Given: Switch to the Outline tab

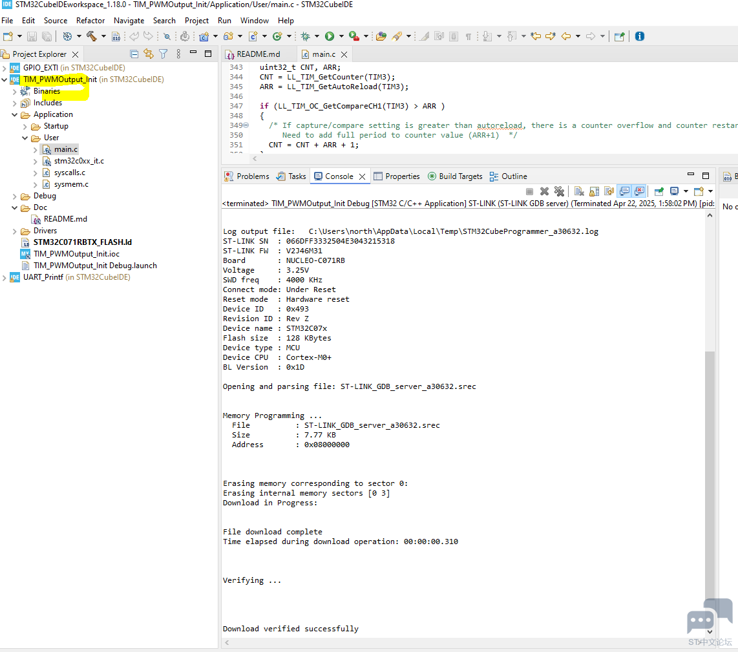Looking at the screenshot, I should tap(509, 176).
